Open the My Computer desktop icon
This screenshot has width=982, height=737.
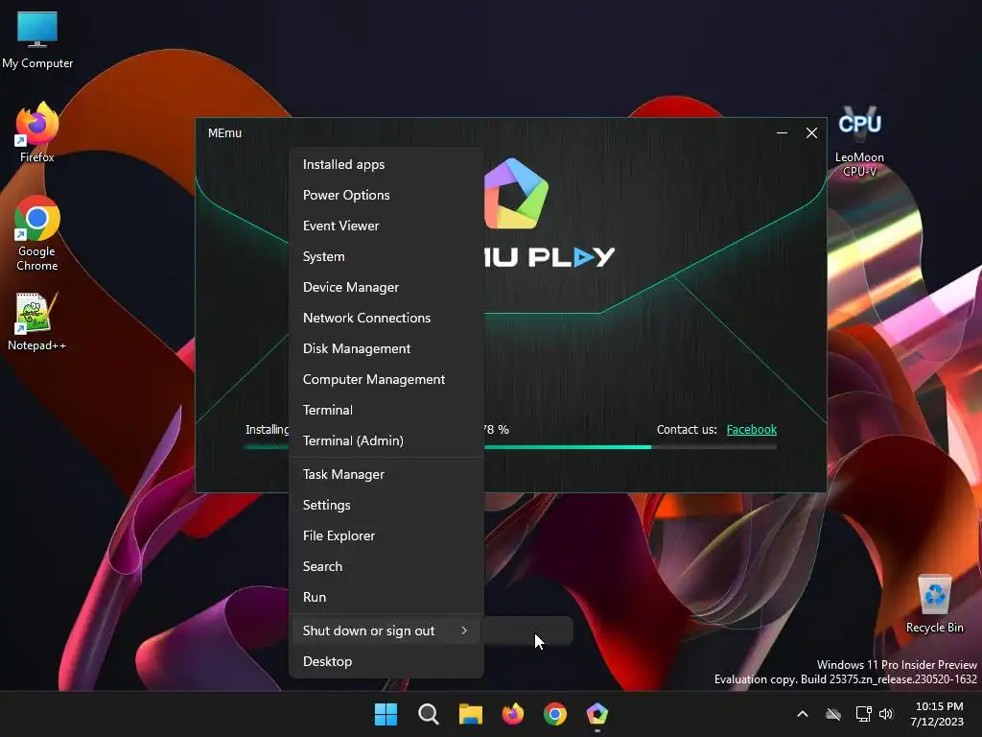click(37, 40)
